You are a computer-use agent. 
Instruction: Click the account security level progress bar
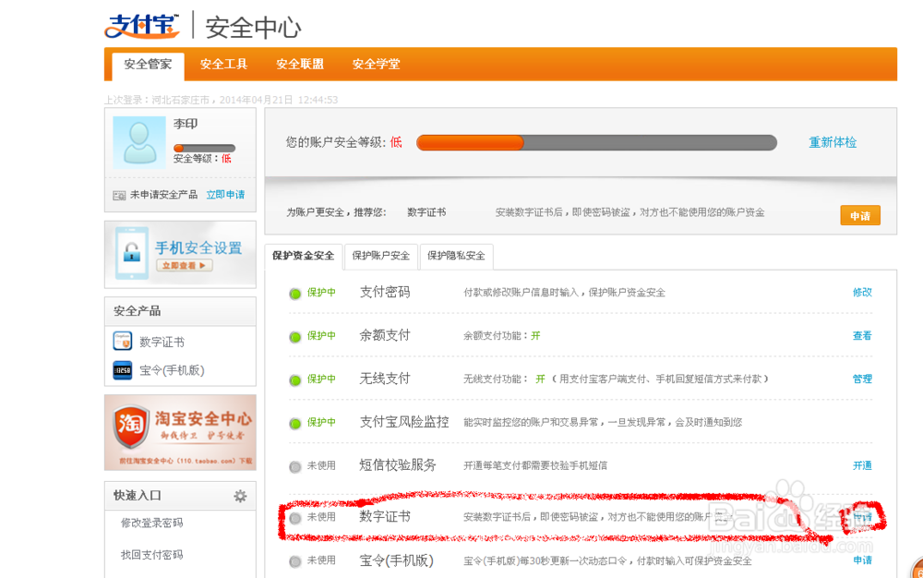point(596,142)
